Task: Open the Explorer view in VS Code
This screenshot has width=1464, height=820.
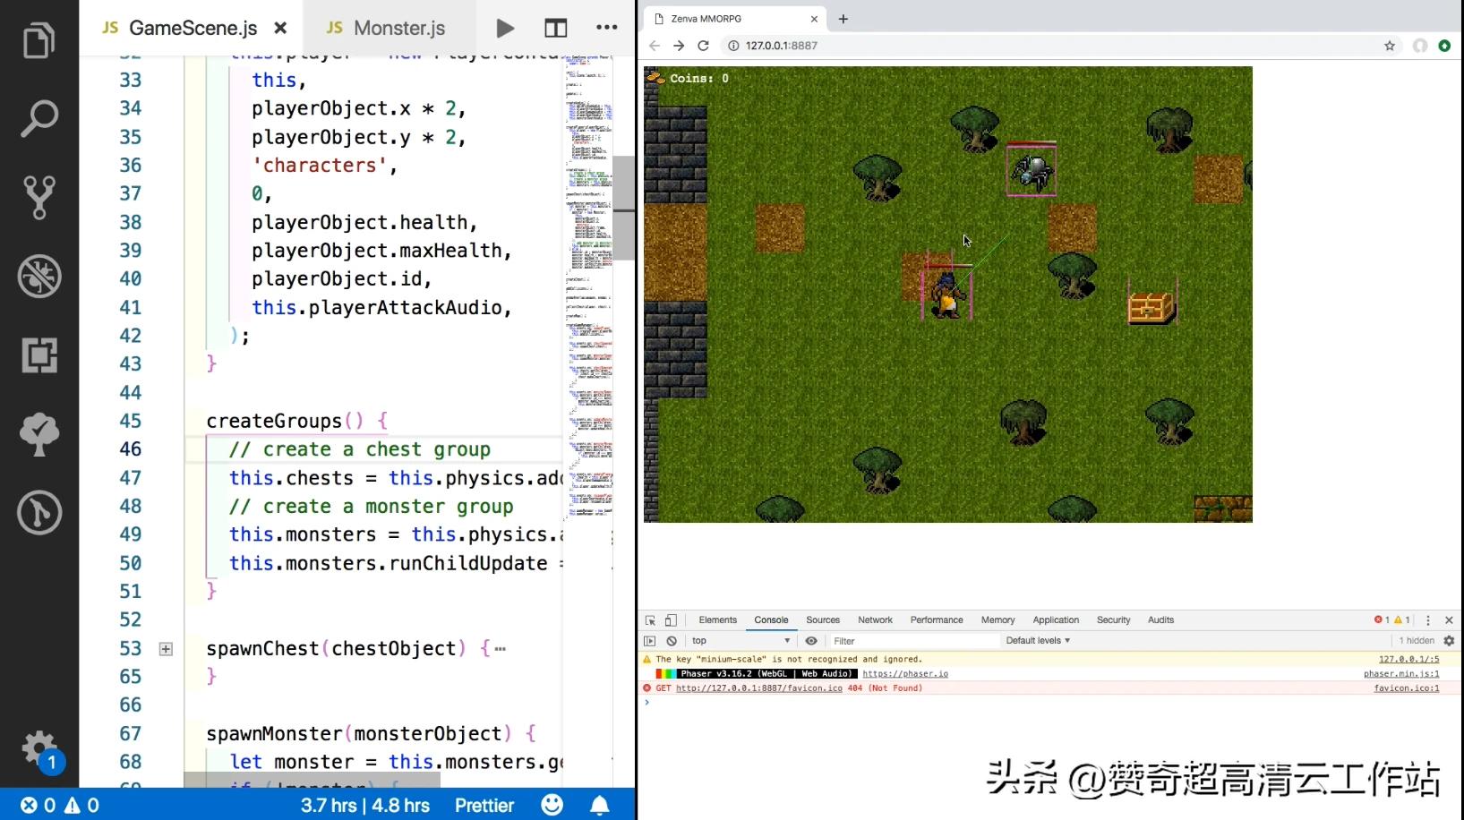Action: 39,40
